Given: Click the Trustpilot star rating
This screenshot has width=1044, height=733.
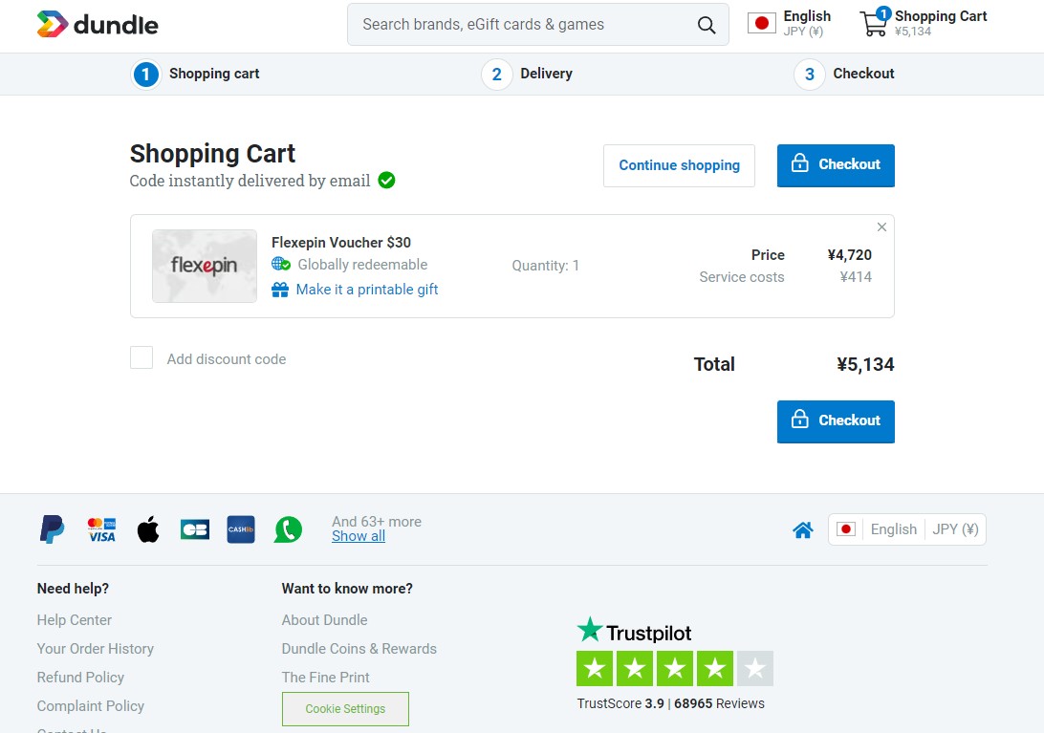Looking at the screenshot, I should pyautogui.click(x=674, y=668).
